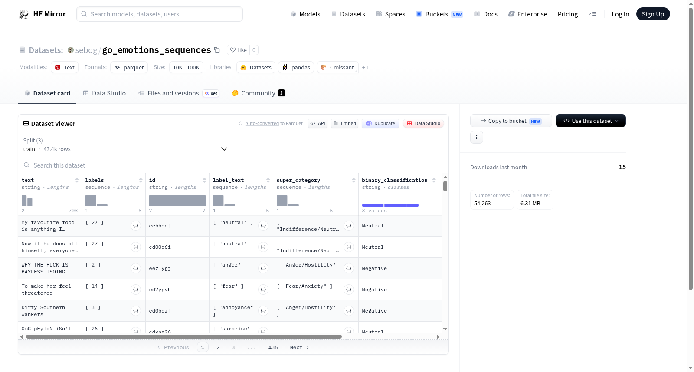Screen dimensions: 694x372
Task: Expand braces icon beside [ 2 ] labels cell
Action: pyautogui.click(x=136, y=268)
